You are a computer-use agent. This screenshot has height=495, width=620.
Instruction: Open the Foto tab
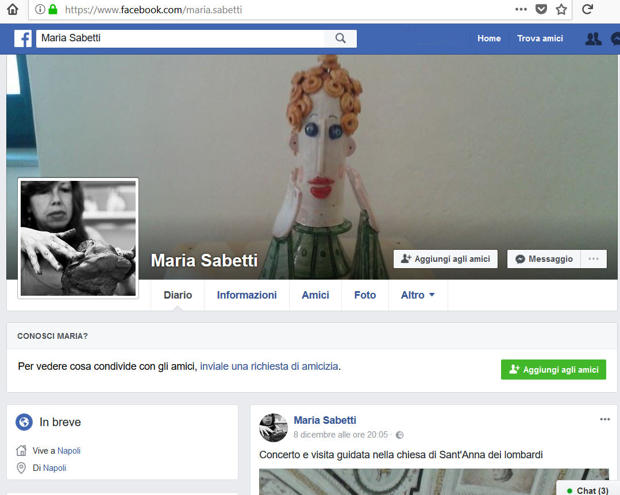click(365, 295)
